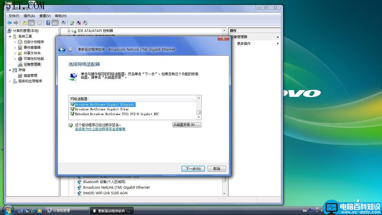The height and width of the screenshot is (215, 382).
Task: Toggle the show/hide action pane toolbar icon
Action: pos(55,23)
